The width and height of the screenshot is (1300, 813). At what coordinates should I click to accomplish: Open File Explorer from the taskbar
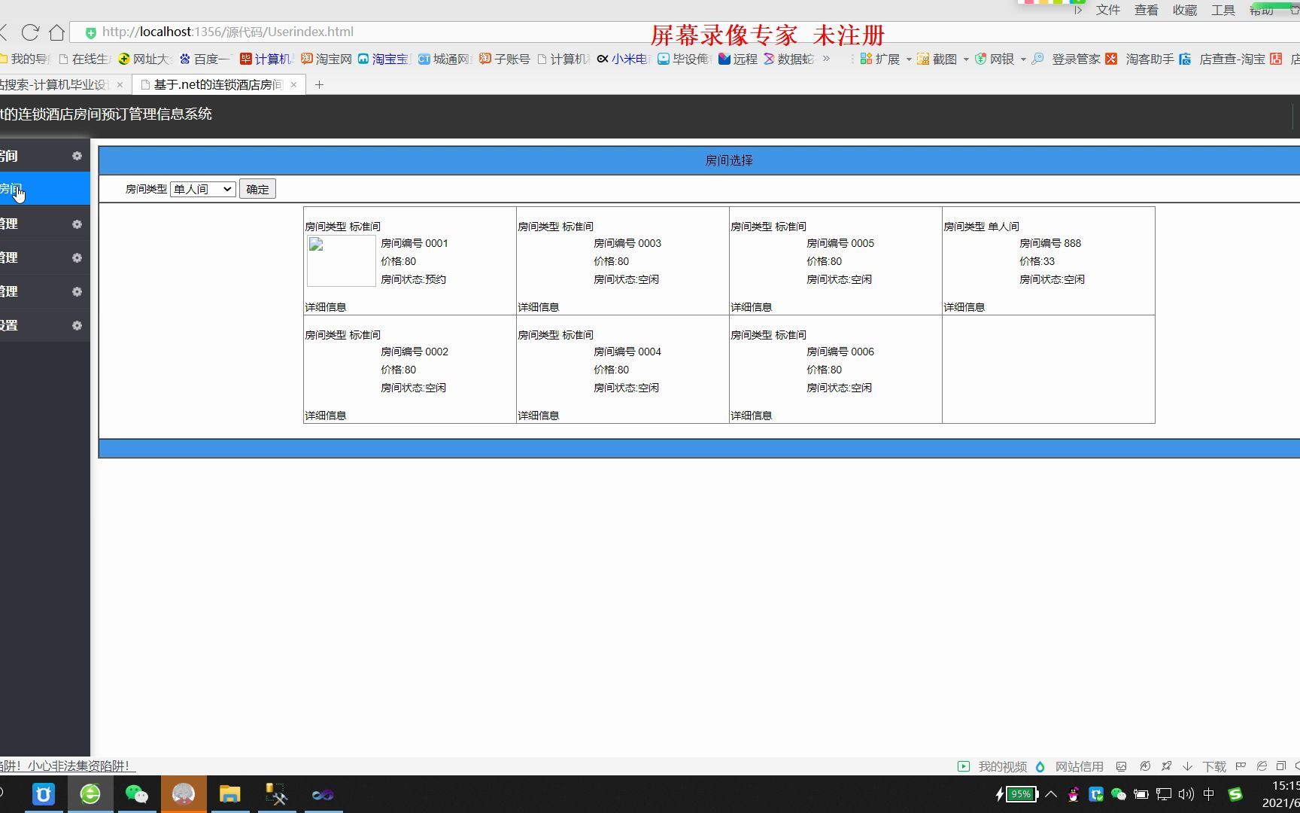click(230, 793)
